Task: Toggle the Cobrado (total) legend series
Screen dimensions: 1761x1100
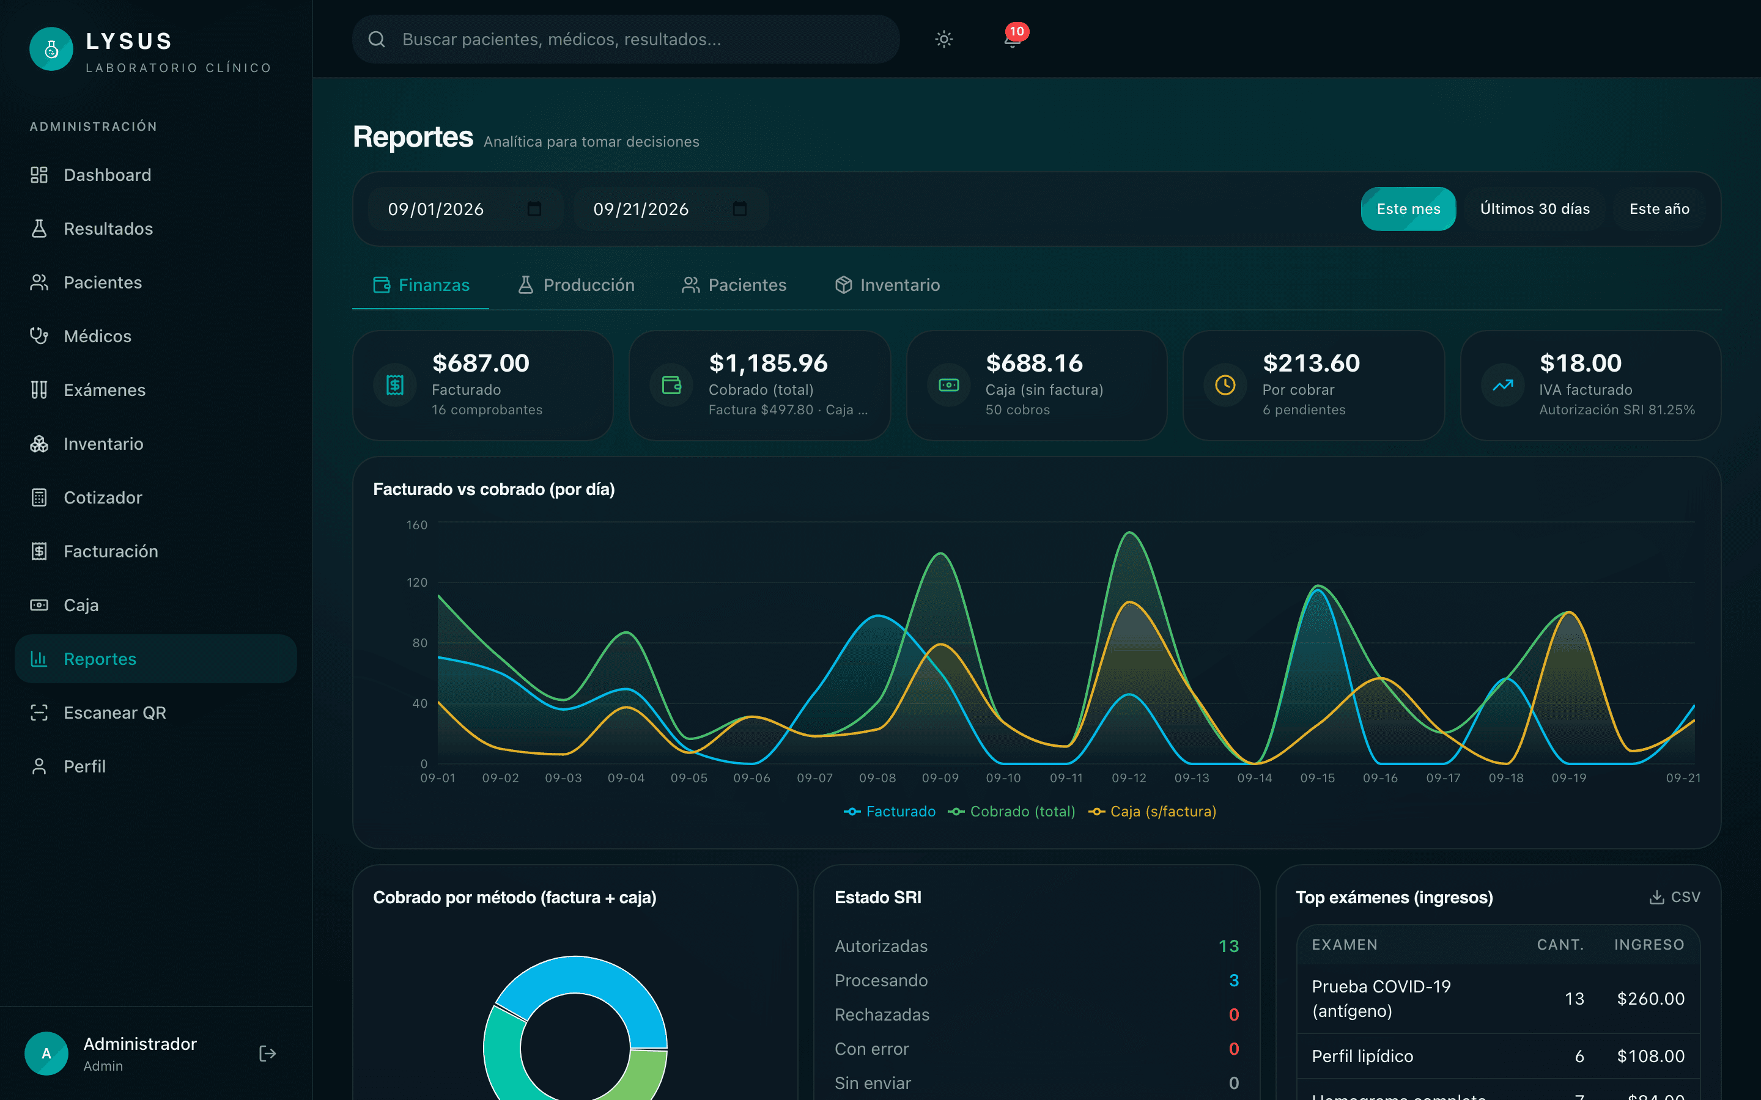Action: (x=1011, y=811)
